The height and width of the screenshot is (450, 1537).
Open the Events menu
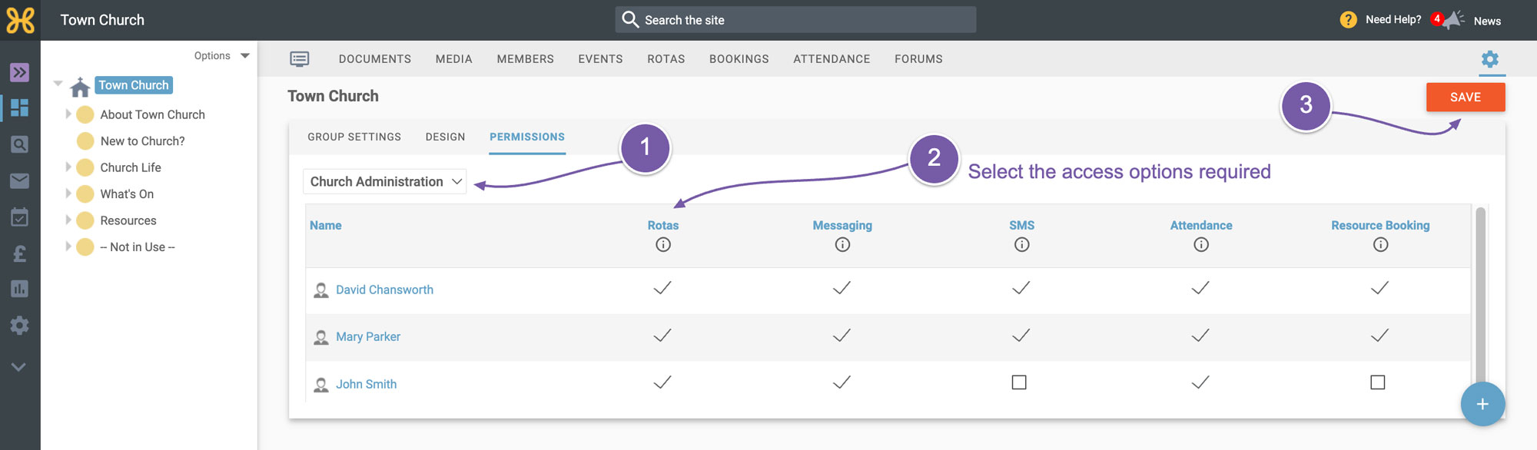(x=601, y=59)
